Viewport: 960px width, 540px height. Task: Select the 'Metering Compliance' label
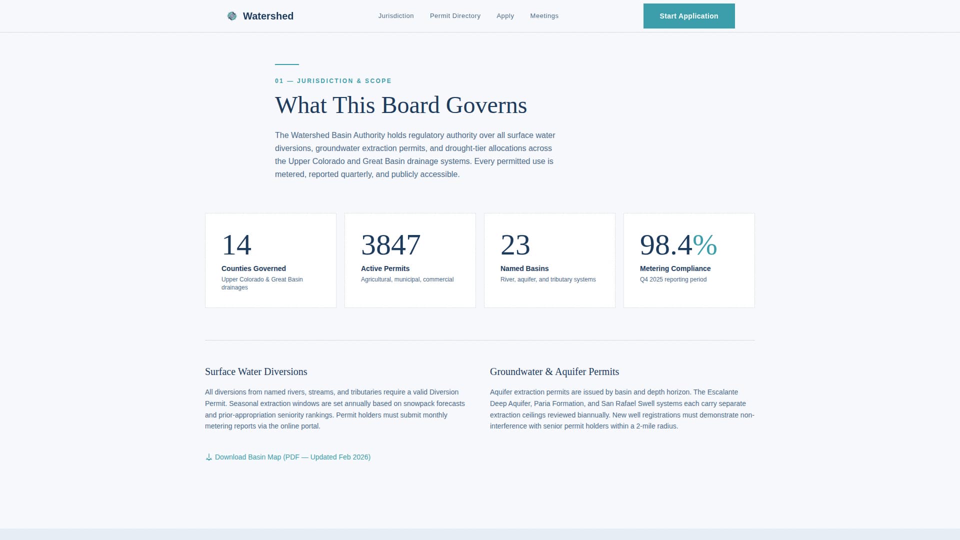[x=675, y=268]
